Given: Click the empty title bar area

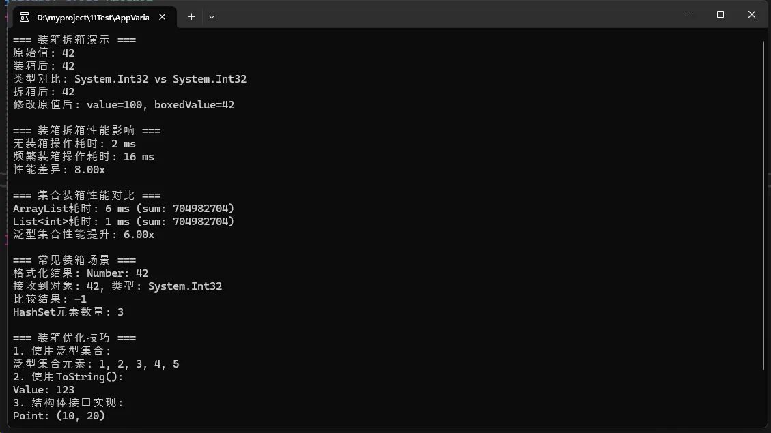Looking at the screenshot, I should (x=444, y=15).
